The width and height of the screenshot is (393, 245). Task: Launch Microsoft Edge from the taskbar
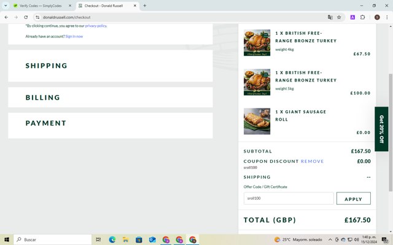pos(112,239)
